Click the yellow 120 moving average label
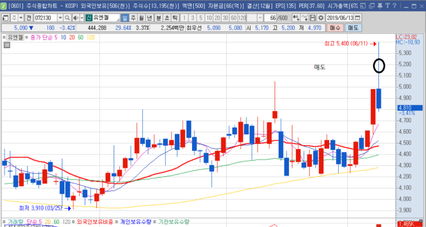Image resolution: width=426 pixels, height=227 pixels. (x=91, y=37)
